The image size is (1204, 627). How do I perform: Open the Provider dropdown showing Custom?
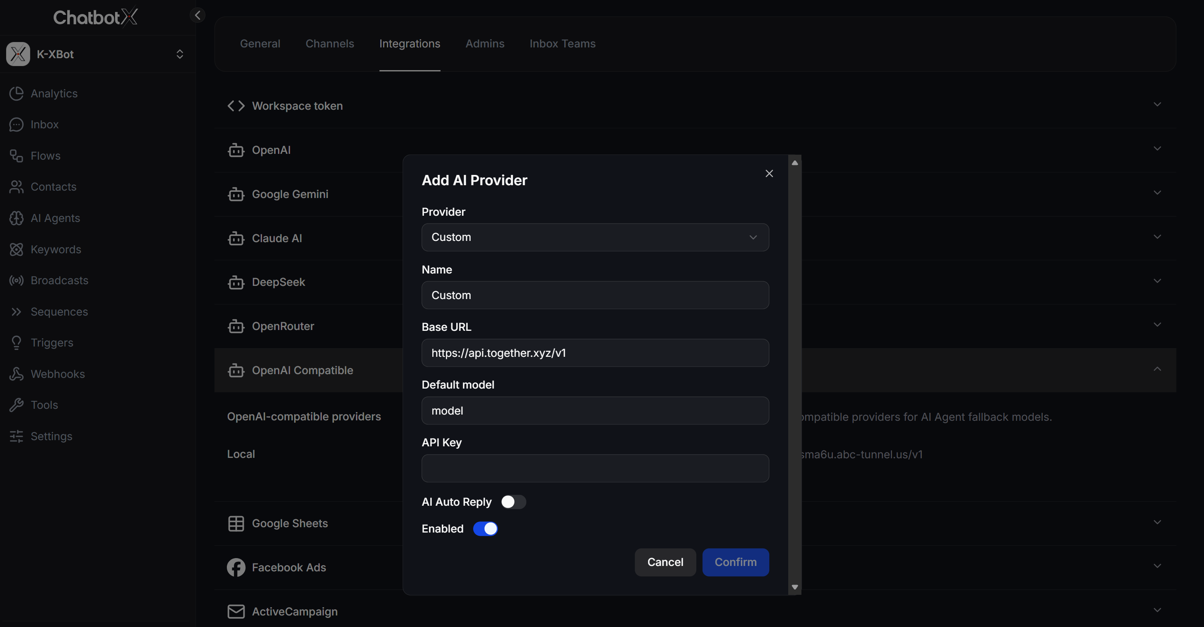click(595, 237)
